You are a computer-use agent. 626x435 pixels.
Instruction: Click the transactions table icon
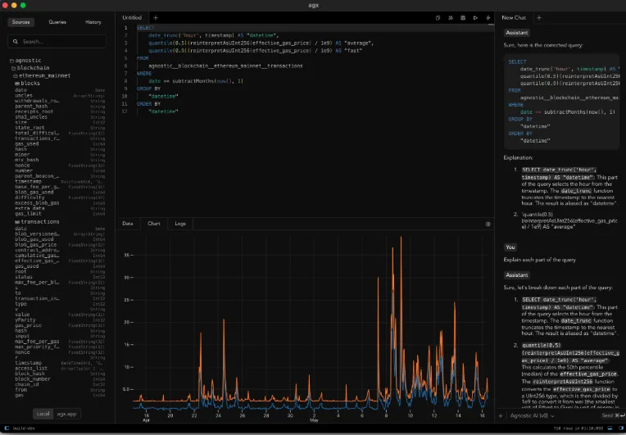point(17,221)
